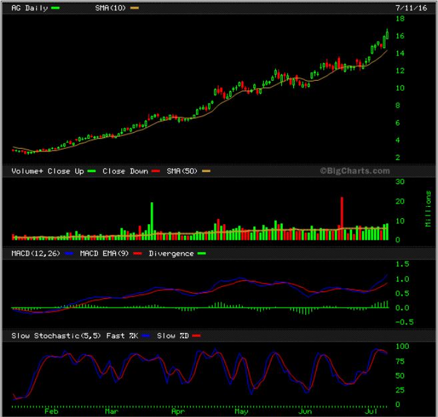Click the tallest red volume bar
The width and height of the screenshot is (438, 417).
[342, 218]
